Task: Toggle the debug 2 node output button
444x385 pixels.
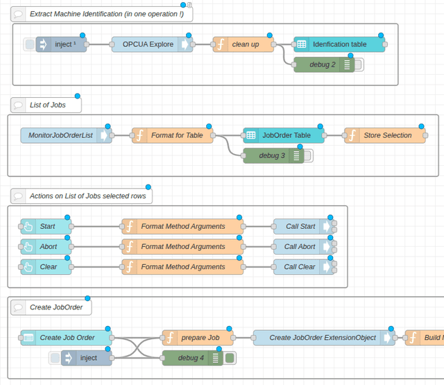Action: [359, 65]
